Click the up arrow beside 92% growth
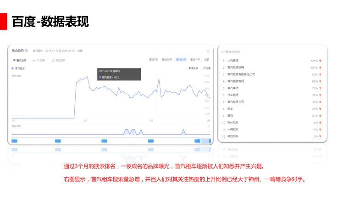Screen dimensions: 344x210 click(320, 74)
